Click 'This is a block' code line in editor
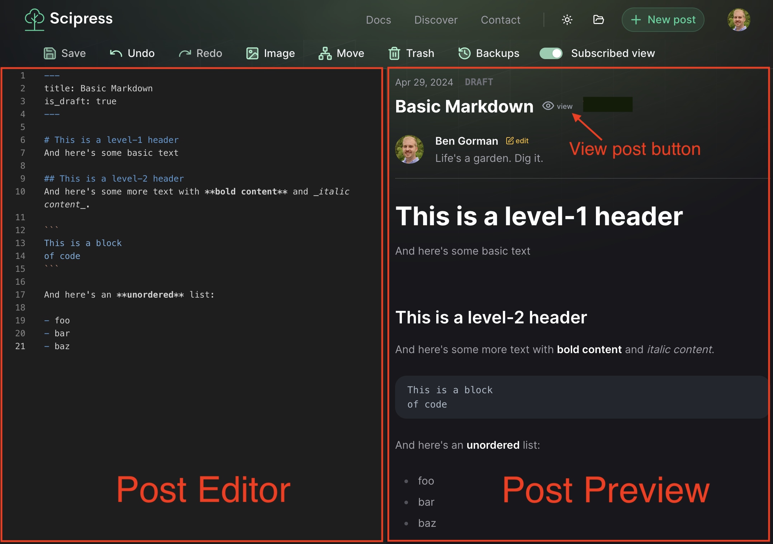The height and width of the screenshot is (544, 773). 83,243
